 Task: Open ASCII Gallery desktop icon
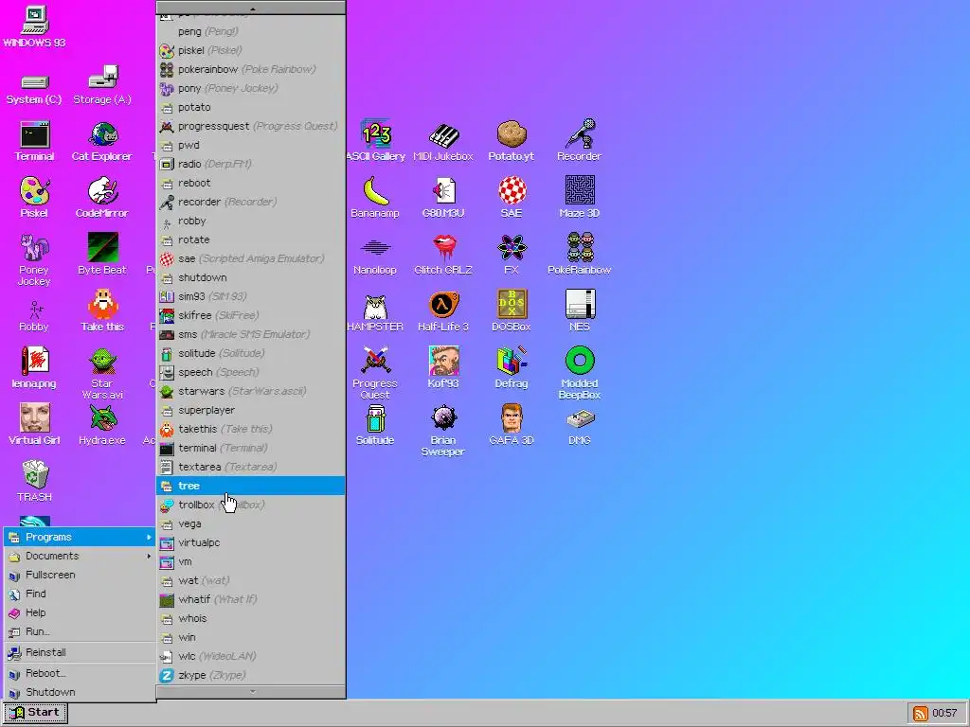[376, 141]
